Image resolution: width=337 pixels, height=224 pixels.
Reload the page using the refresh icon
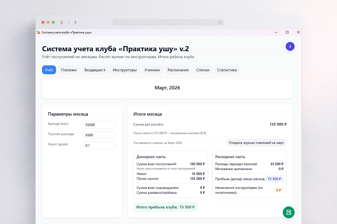[220, 22]
